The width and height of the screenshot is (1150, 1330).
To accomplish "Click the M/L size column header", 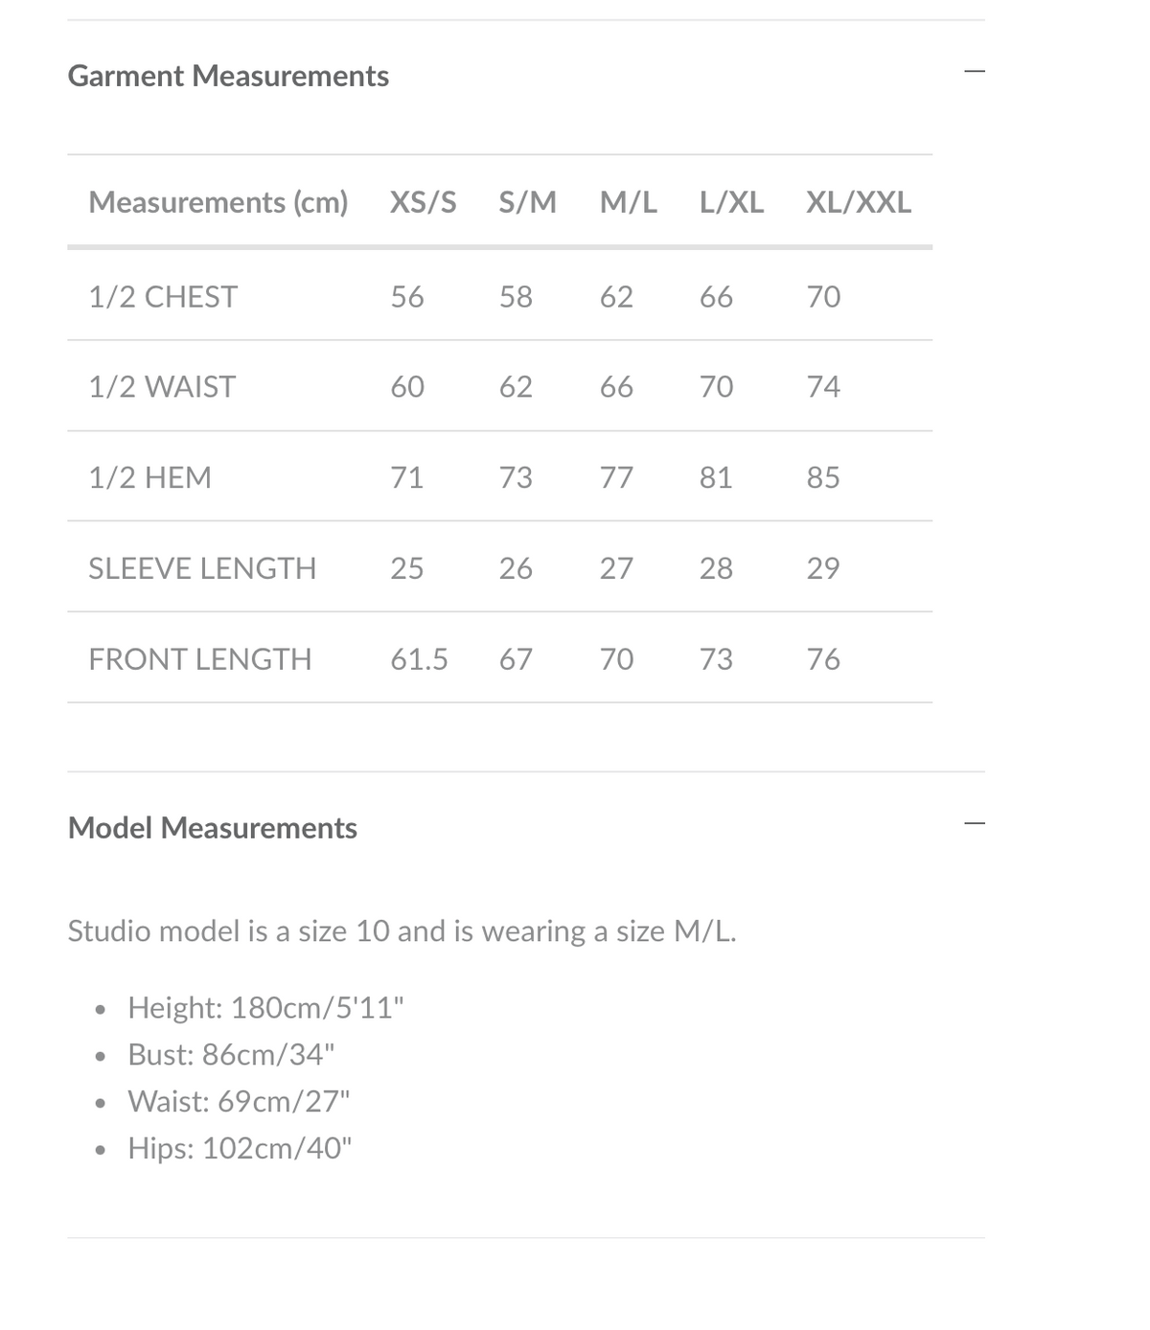I will click(x=629, y=202).
